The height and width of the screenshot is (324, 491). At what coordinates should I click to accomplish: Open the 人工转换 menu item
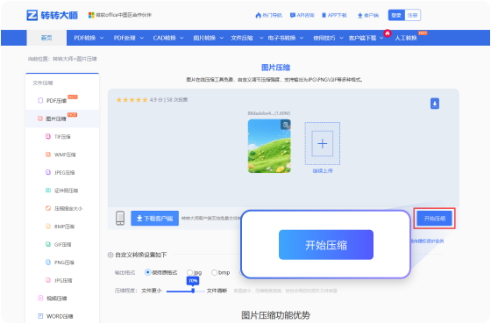(x=406, y=38)
